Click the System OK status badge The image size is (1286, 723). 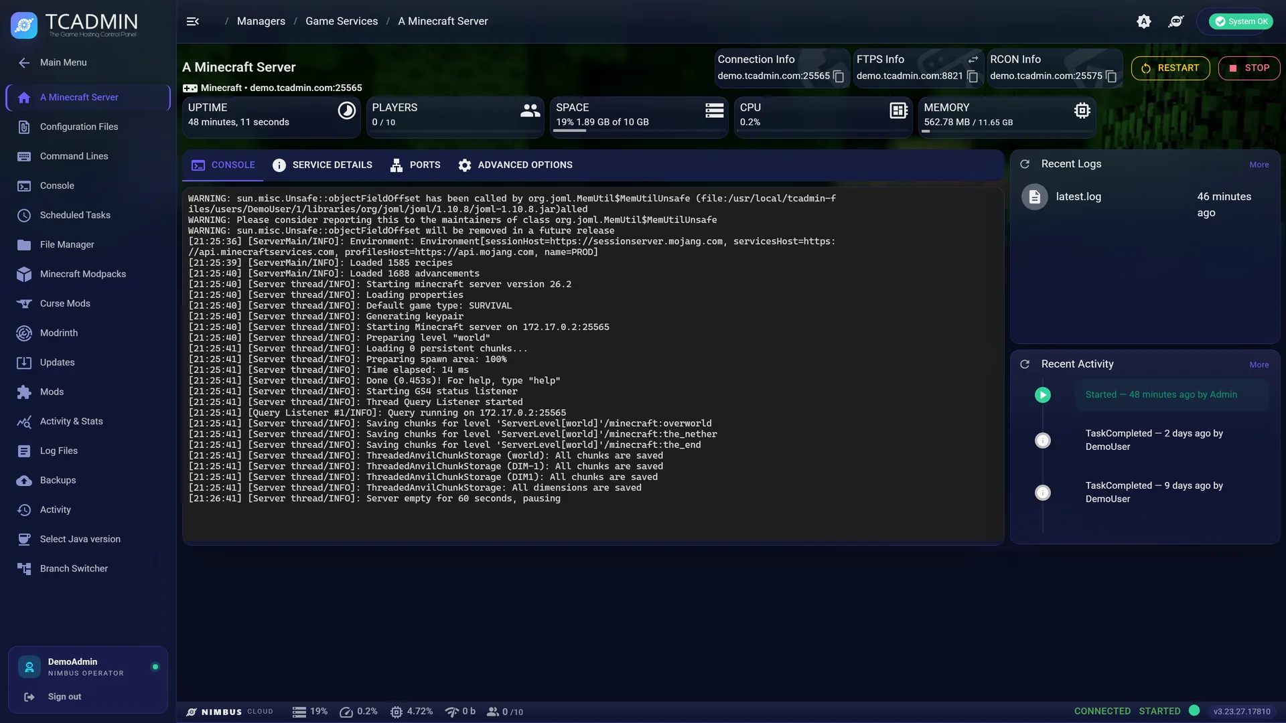point(1240,21)
